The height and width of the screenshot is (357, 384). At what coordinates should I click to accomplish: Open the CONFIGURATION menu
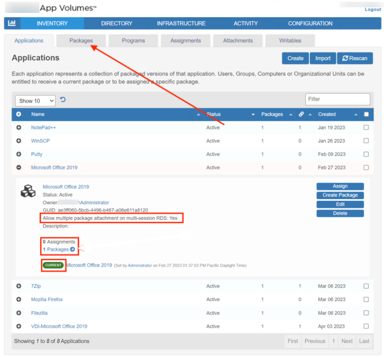click(x=310, y=23)
